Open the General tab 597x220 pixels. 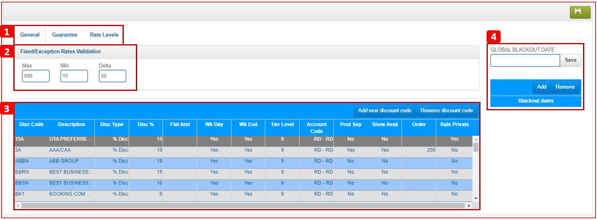pos(30,35)
